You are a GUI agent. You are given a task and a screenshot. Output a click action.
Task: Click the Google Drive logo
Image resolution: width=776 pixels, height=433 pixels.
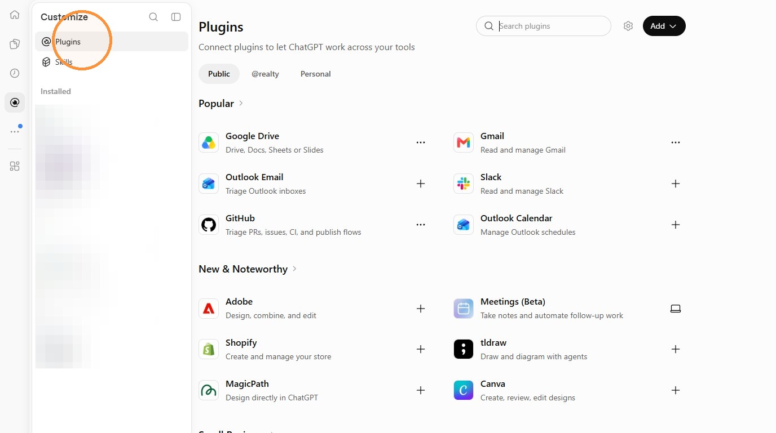[209, 142]
